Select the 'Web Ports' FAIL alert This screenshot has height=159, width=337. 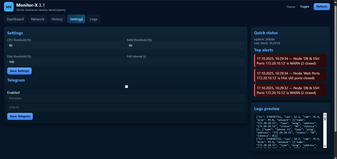point(290,76)
